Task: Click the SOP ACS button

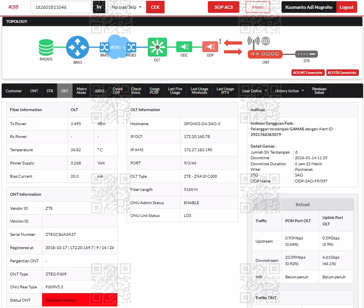Action: click(x=223, y=7)
